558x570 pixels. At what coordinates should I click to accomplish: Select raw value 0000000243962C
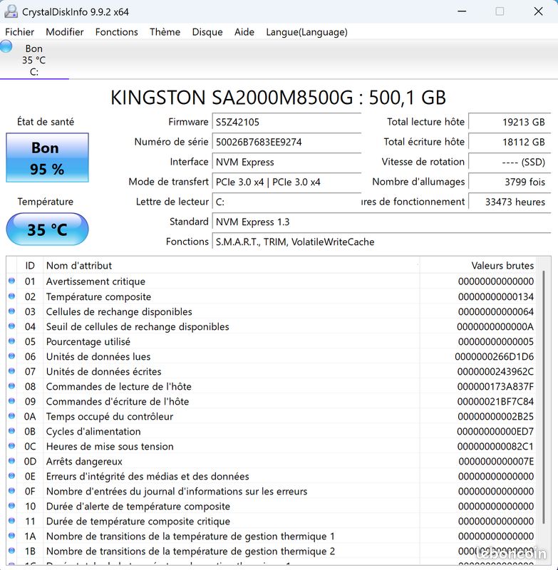[x=495, y=371]
